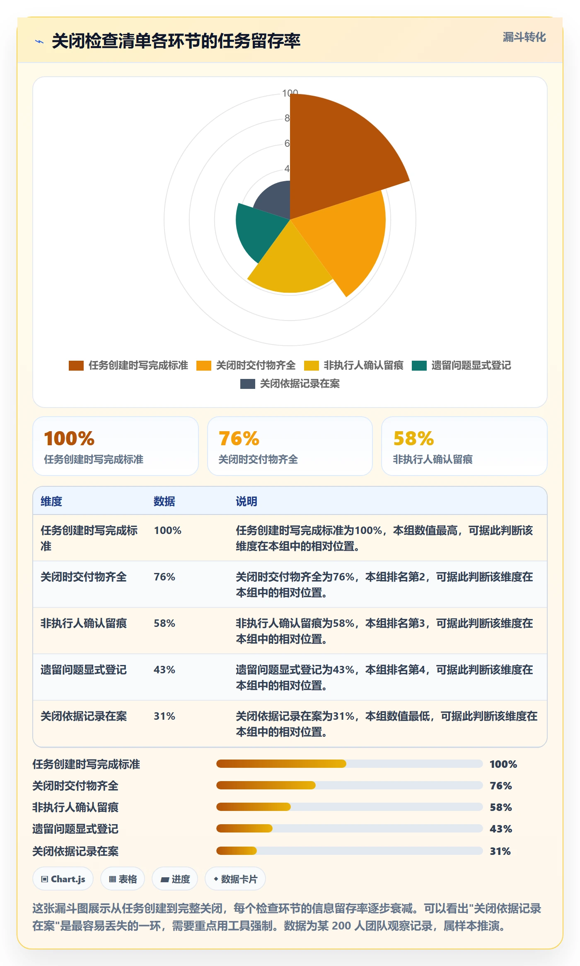Screen dimensions: 580x966
Task: Click the grid icon in 表格 chip
Action: pyautogui.click(x=112, y=879)
